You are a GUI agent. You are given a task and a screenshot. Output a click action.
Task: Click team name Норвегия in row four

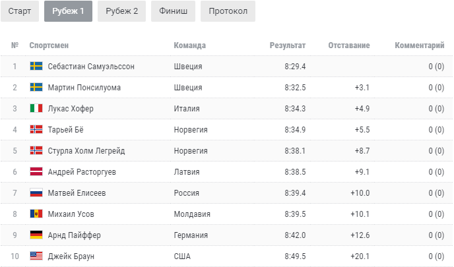(x=191, y=130)
